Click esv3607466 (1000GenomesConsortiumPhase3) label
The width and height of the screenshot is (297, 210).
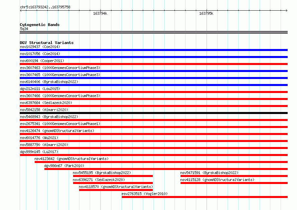pos(60,96)
